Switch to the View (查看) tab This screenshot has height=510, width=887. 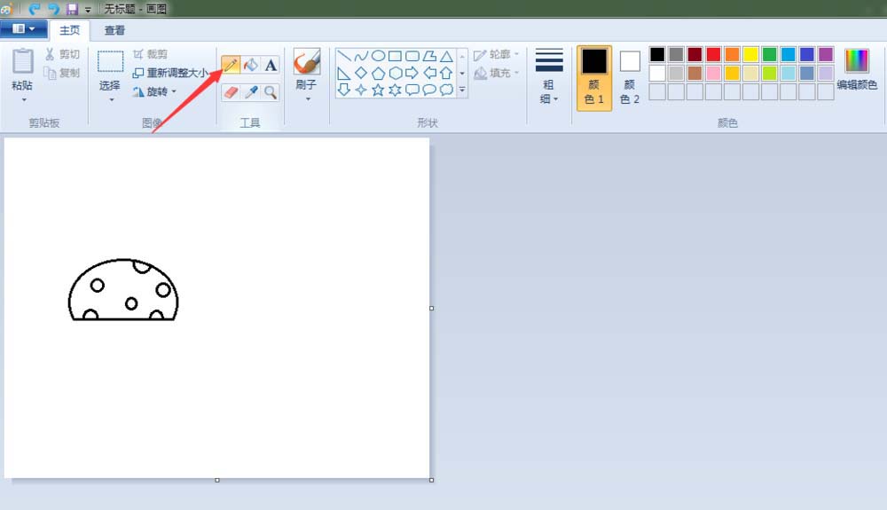pyautogui.click(x=114, y=30)
